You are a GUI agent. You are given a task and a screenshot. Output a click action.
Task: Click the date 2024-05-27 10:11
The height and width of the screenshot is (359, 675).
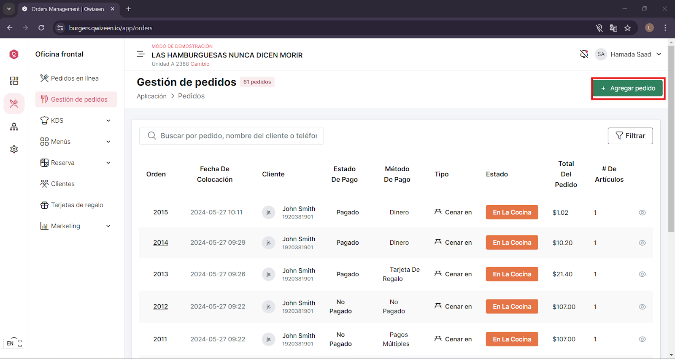216,212
